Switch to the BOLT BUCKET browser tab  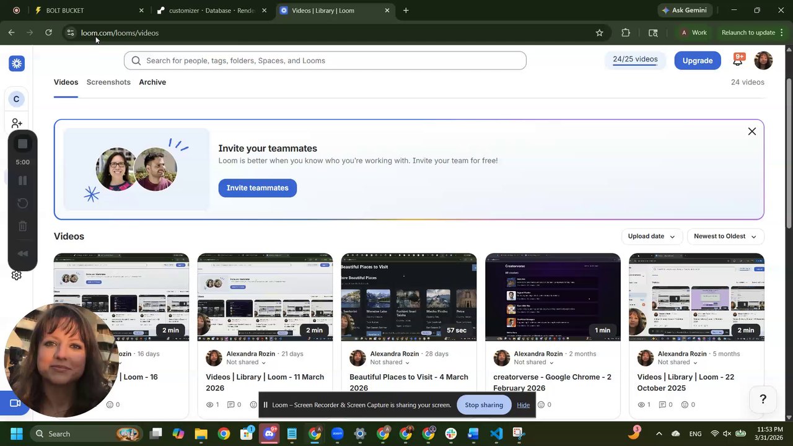(90, 11)
